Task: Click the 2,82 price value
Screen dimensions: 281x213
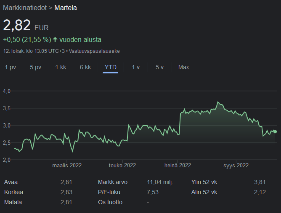Action: click(17, 25)
